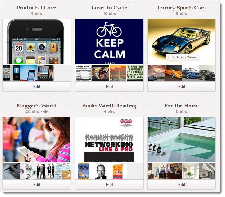
Task: Click the Edit Board Cover button
Action: (182, 57)
